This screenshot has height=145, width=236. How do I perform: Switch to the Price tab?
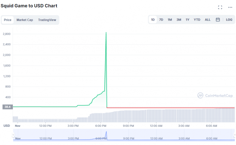click(7, 20)
